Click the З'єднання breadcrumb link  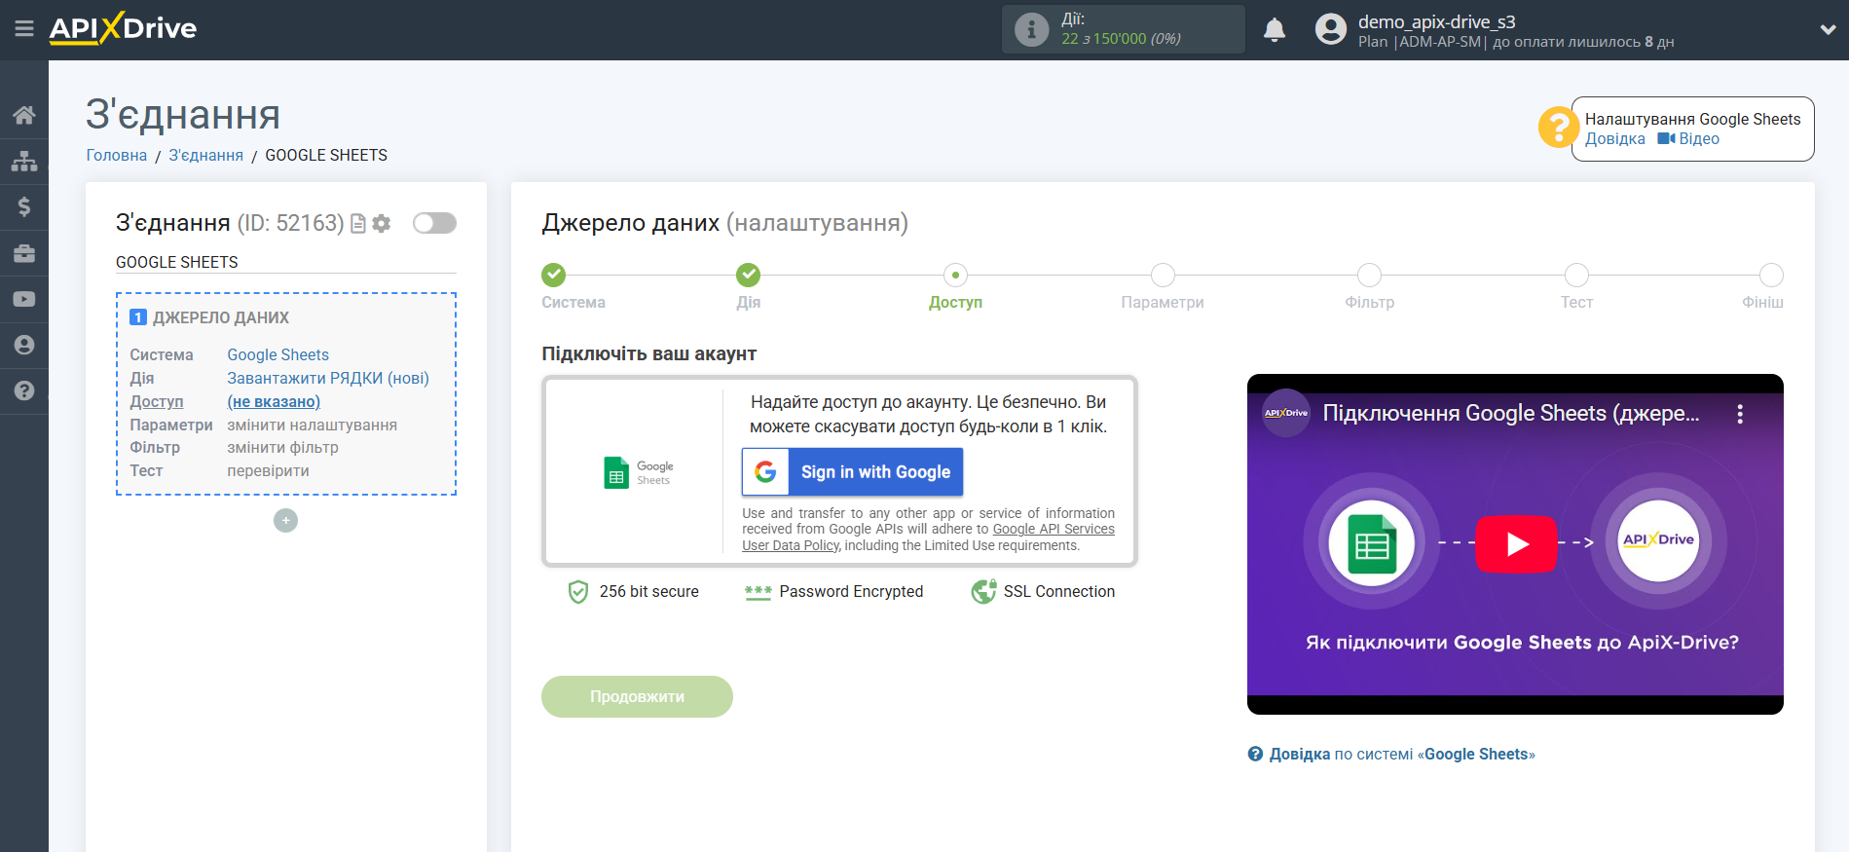coord(205,156)
